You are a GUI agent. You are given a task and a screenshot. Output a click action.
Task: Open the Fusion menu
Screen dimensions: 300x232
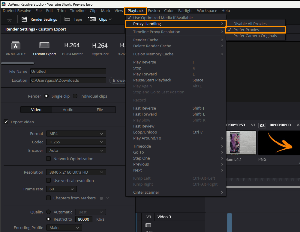coord(154,11)
